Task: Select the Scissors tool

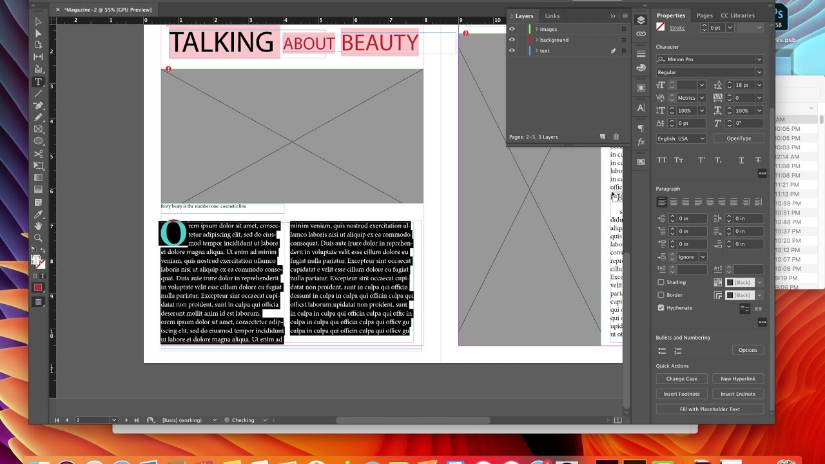Action: click(38, 154)
